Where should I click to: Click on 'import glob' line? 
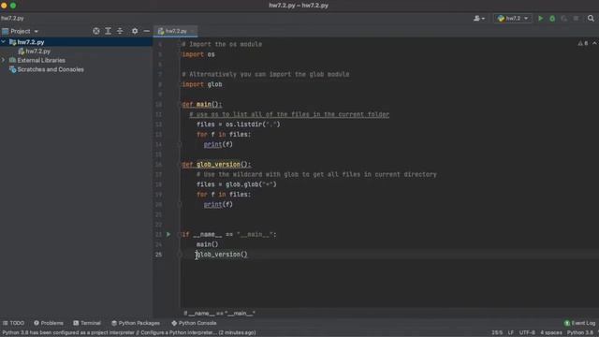click(x=202, y=84)
